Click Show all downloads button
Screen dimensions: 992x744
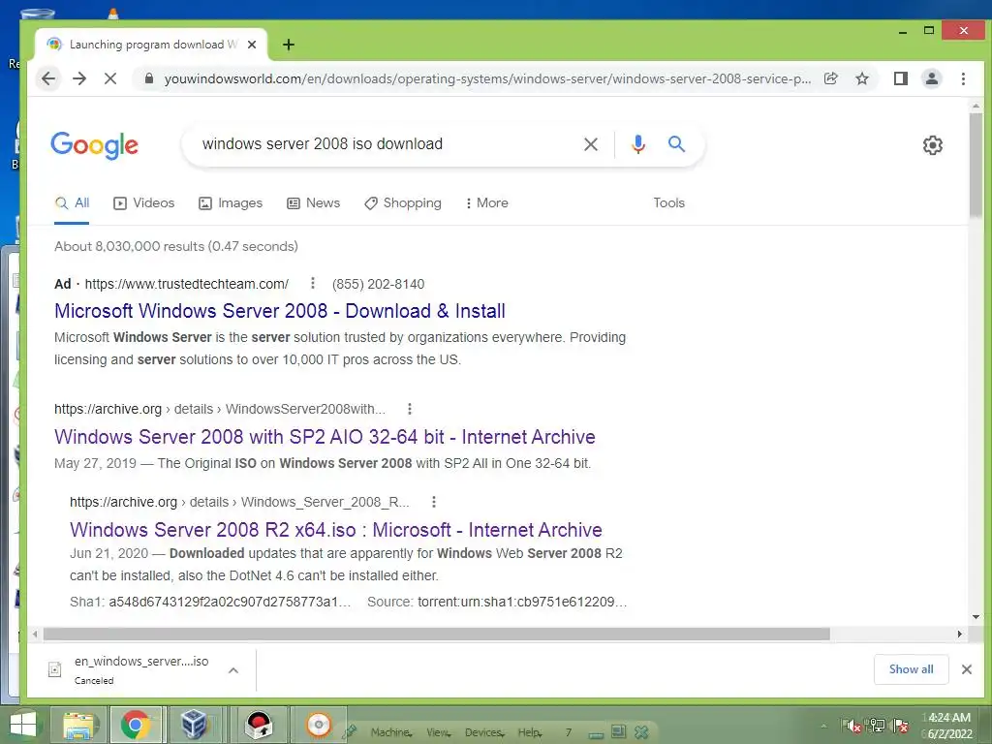(911, 669)
